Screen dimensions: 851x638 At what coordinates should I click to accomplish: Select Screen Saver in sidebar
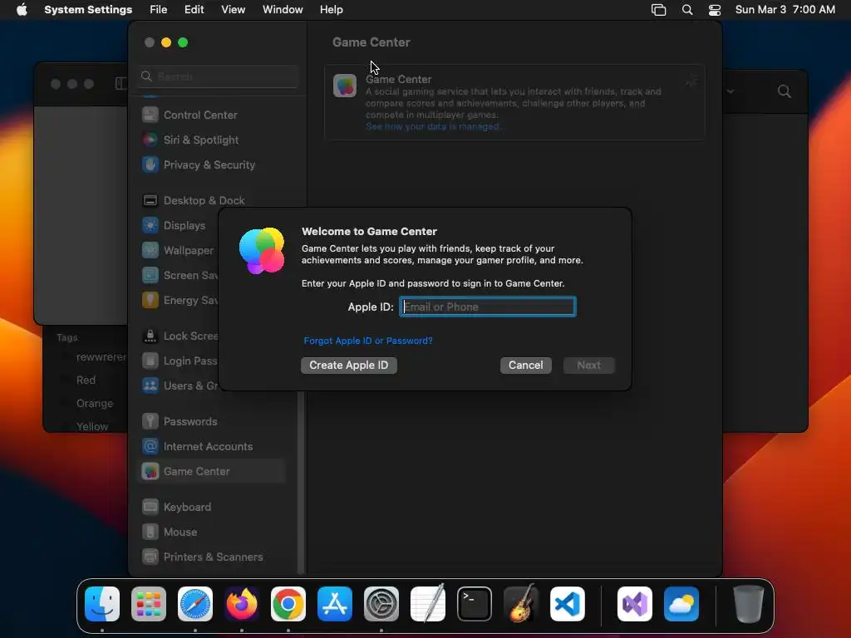(x=178, y=276)
